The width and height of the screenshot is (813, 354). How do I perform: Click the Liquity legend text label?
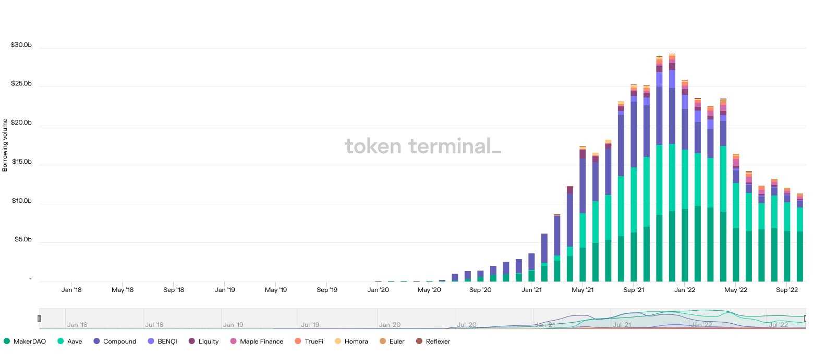pyautogui.click(x=209, y=341)
